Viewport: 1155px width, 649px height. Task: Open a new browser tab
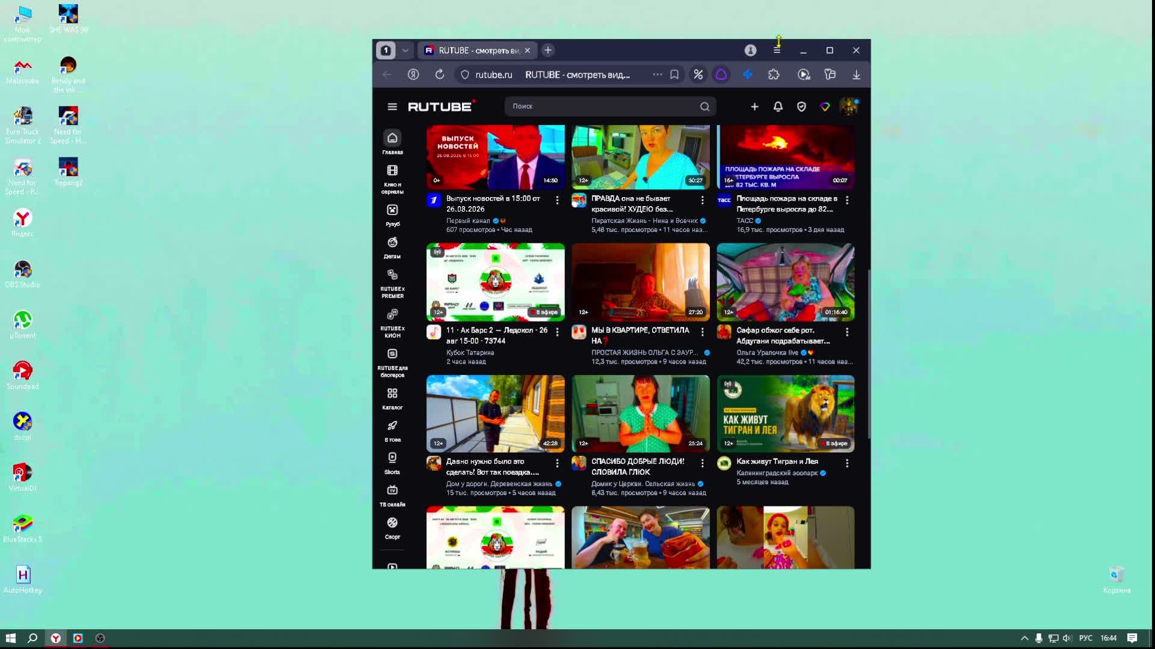548,50
